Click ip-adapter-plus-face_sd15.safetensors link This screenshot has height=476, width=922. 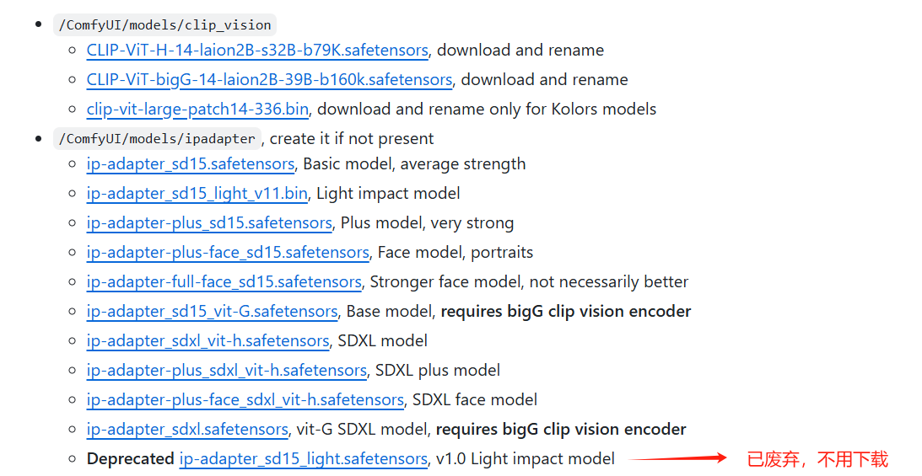[x=228, y=253]
